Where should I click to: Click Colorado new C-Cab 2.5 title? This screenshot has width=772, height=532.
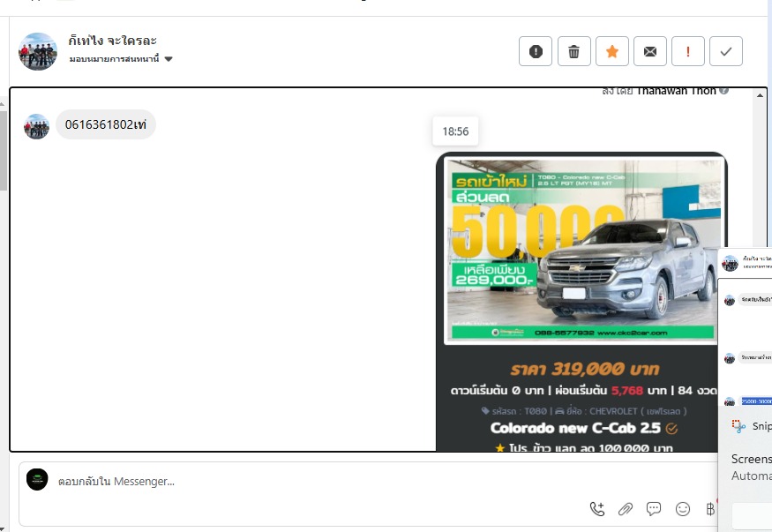coord(575,428)
